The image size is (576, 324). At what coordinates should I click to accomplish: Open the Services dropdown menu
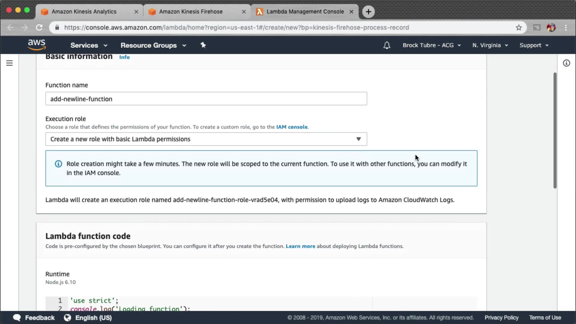pos(89,45)
